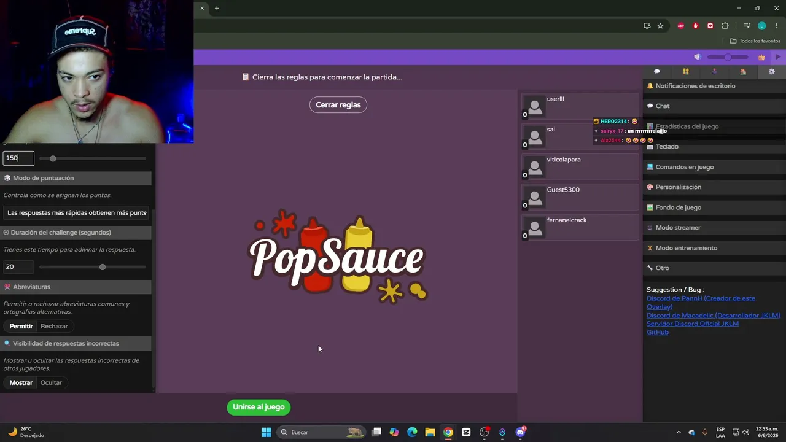This screenshot has height=442, width=786.
Task: Click Guest5300 player avatar
Action: point(535,198)
